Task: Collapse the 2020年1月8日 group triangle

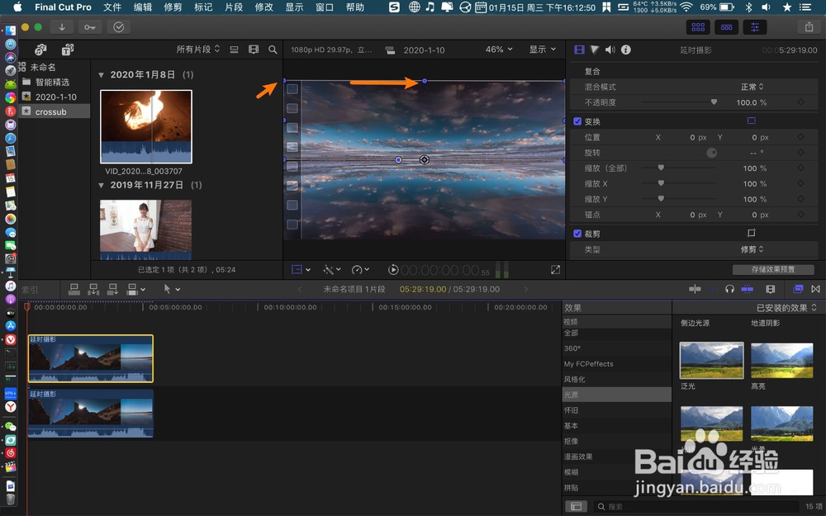Action: point(101,74)
